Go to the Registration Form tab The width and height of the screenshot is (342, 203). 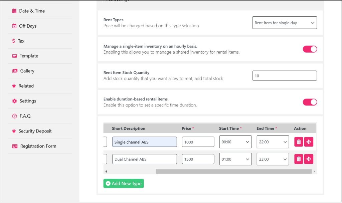[x=38, y=146]
